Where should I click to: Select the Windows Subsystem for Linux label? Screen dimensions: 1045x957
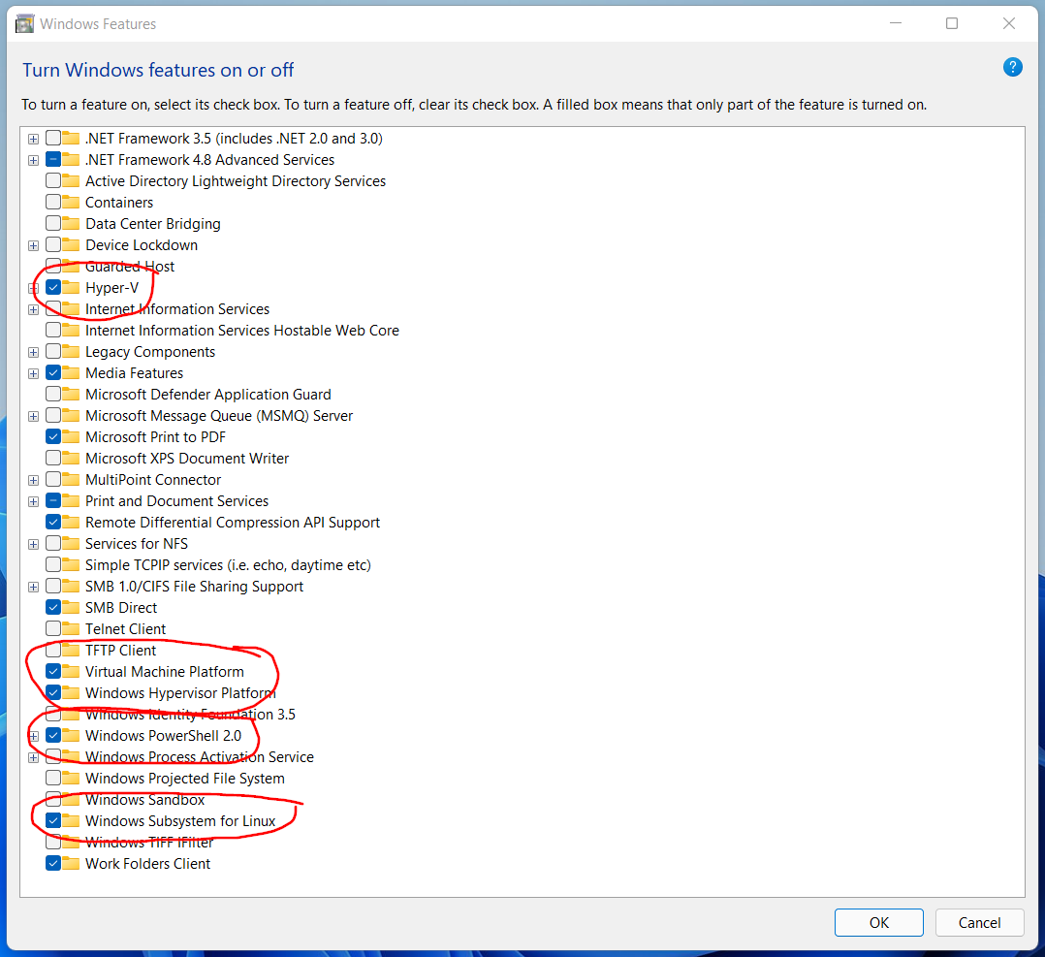point(180,821)
